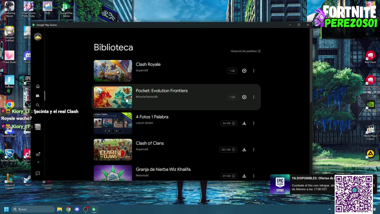Image resolution: width=380 pixels, height=214 pixels.
Task: Open Clash of Clans thumbnail
Action: point(113,150)
